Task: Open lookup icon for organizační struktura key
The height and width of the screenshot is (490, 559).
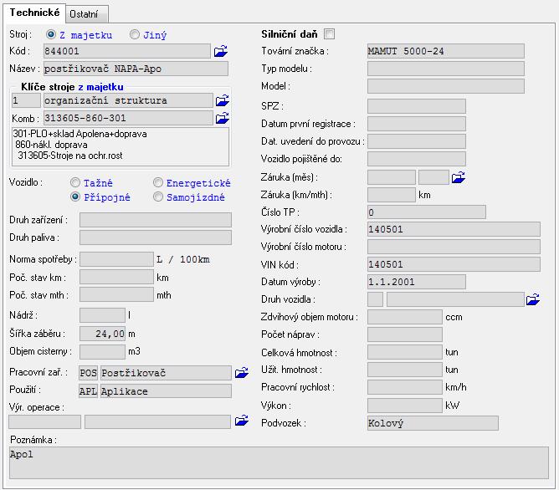Action: 222,100
